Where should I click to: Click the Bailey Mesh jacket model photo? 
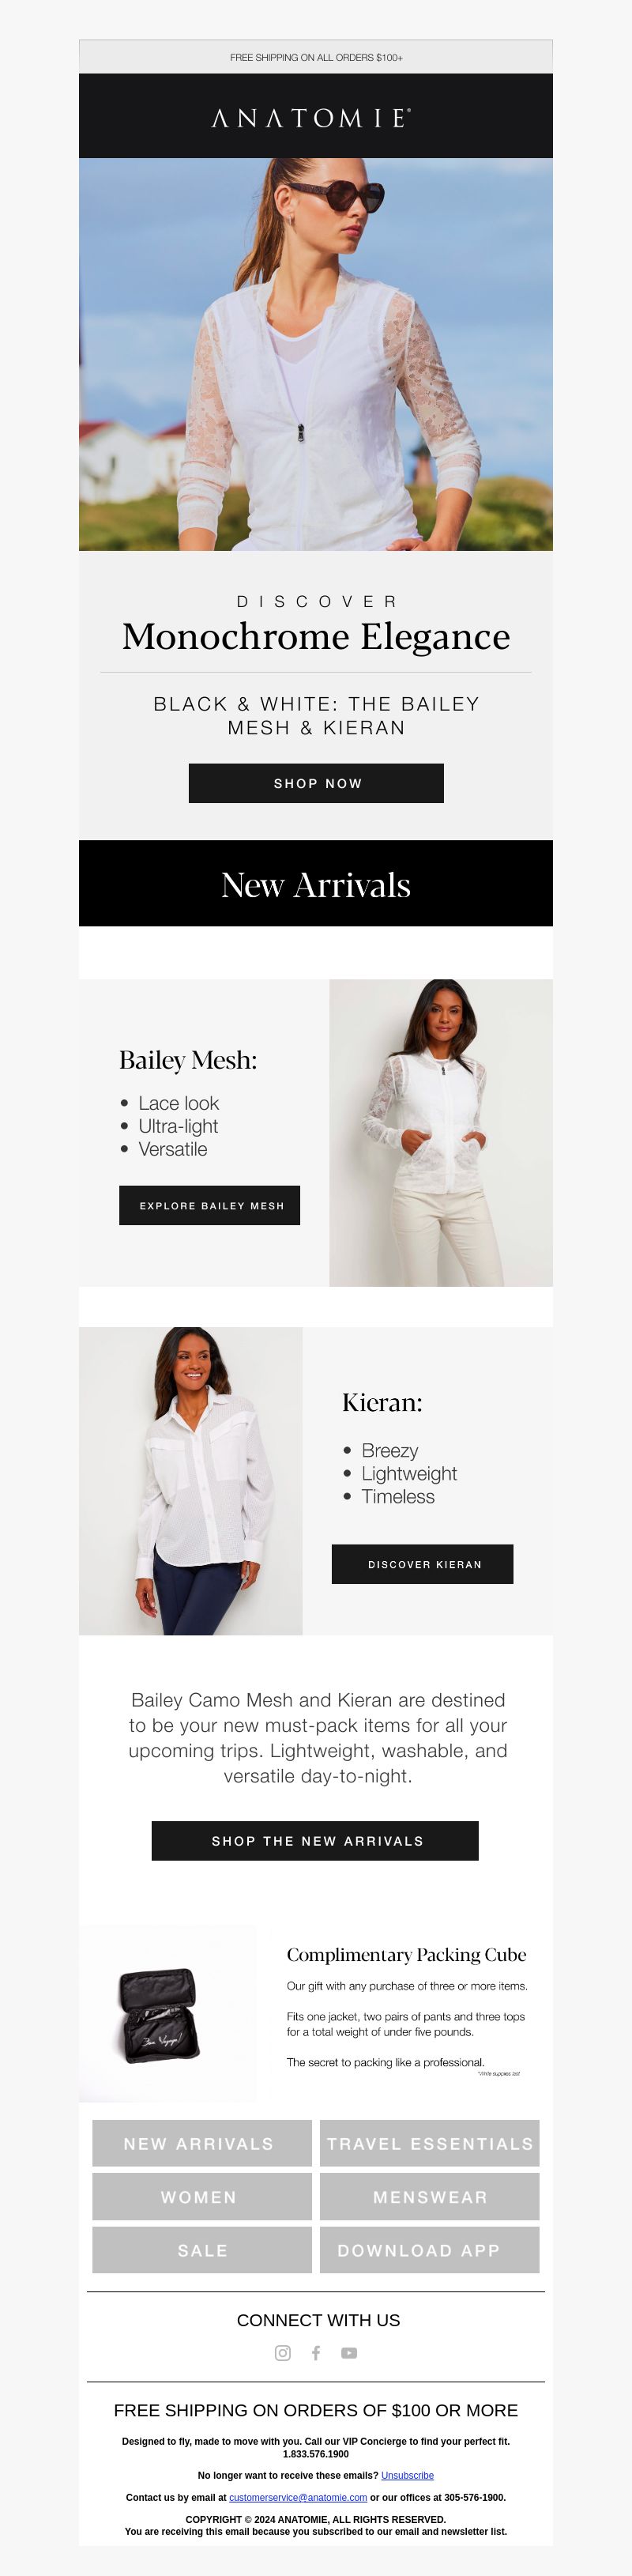coord(441,1132)
